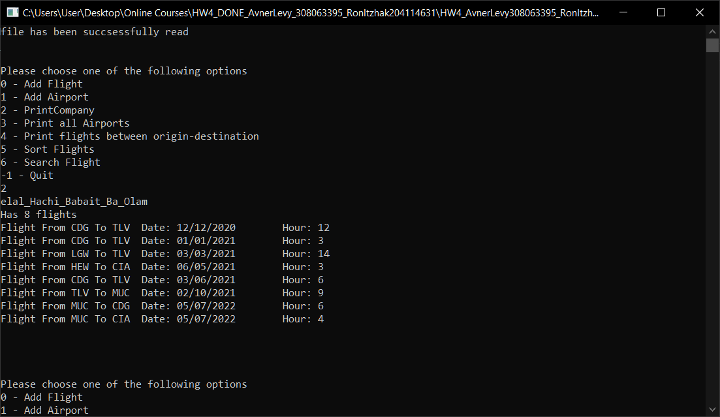Click the flight dated 12/12/2020
Viewport: 720px width, 417px height.
tap(165, 228)
